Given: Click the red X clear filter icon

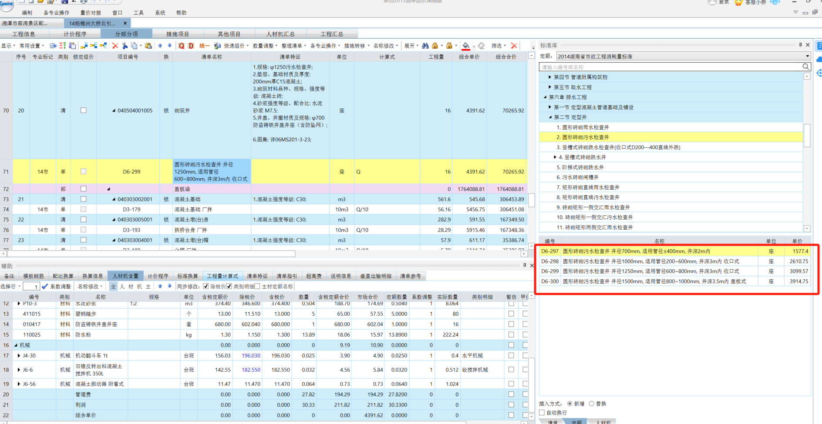Looking at the screenshot, I should click(x=514, y=46).
